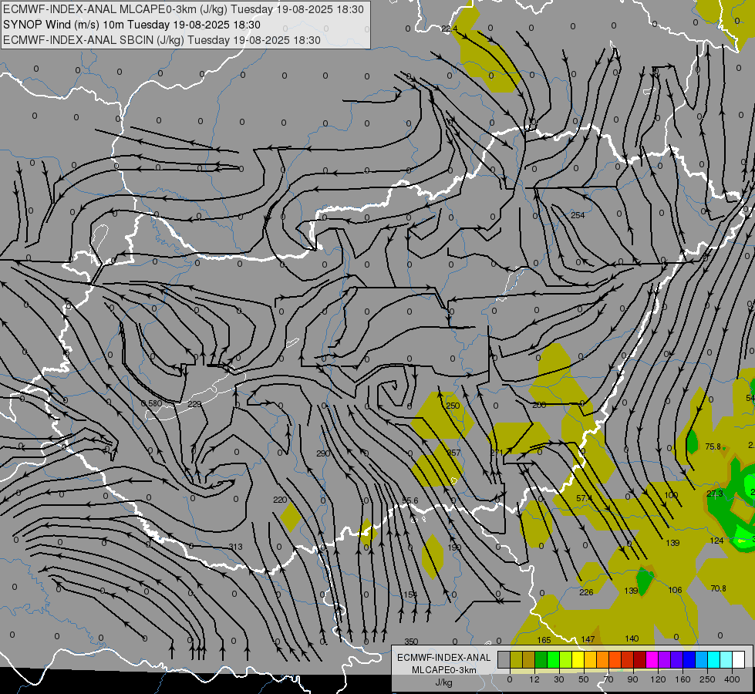Viewport: 755px width, 694px height.
Task: Click the white swatch in the legend
Action: click(x=738, y=659)
